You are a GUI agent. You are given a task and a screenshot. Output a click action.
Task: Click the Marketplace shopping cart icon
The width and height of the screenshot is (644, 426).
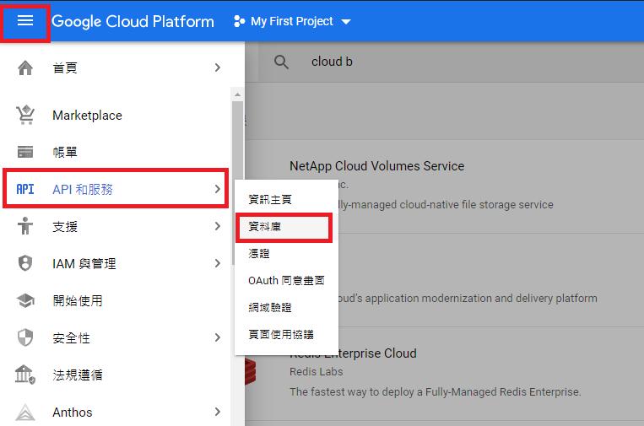point(25,115)
